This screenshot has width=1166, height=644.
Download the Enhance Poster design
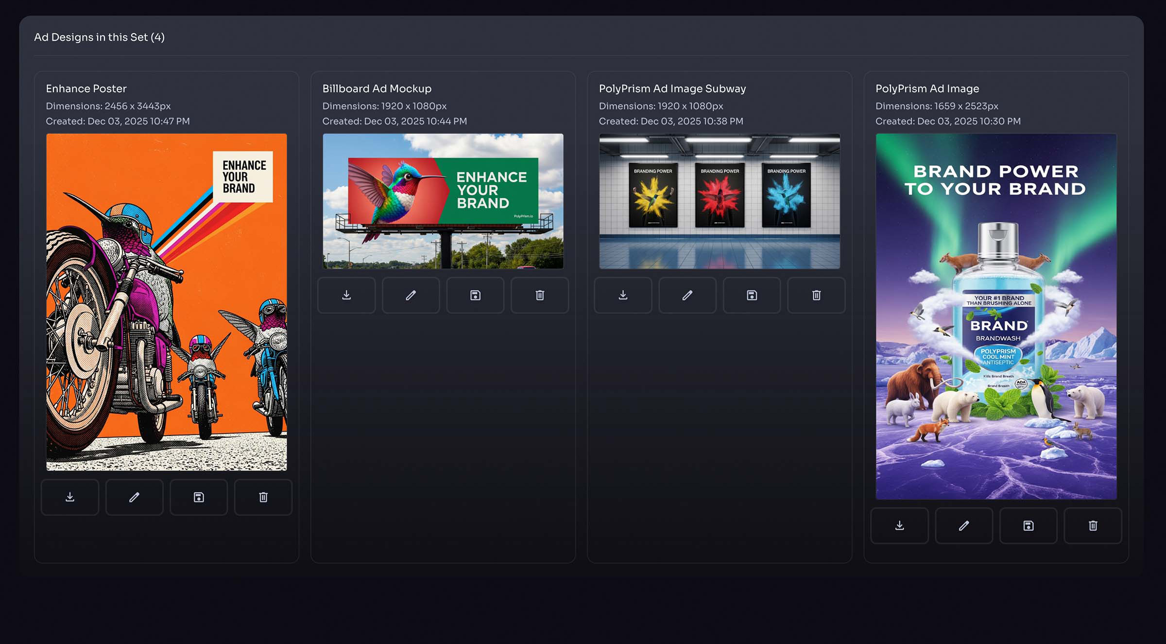click(x=70, y=497)
